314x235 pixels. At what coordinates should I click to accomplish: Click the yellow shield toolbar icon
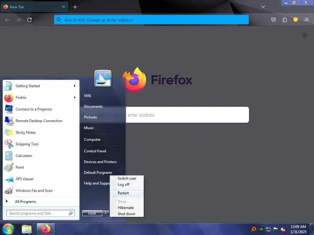pyautogui.click(x=296, y=20)
